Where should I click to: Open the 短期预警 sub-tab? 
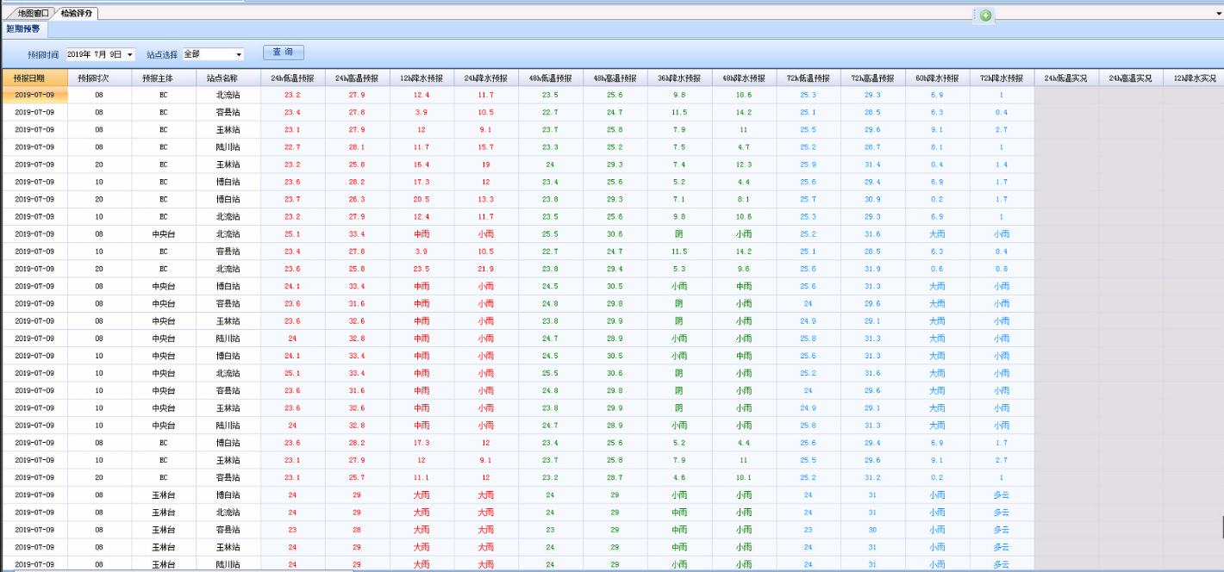coord(22,28)
